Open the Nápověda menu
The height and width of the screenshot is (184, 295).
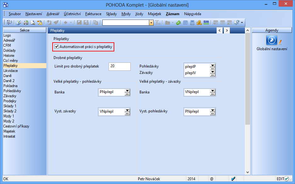coord(193,14)
